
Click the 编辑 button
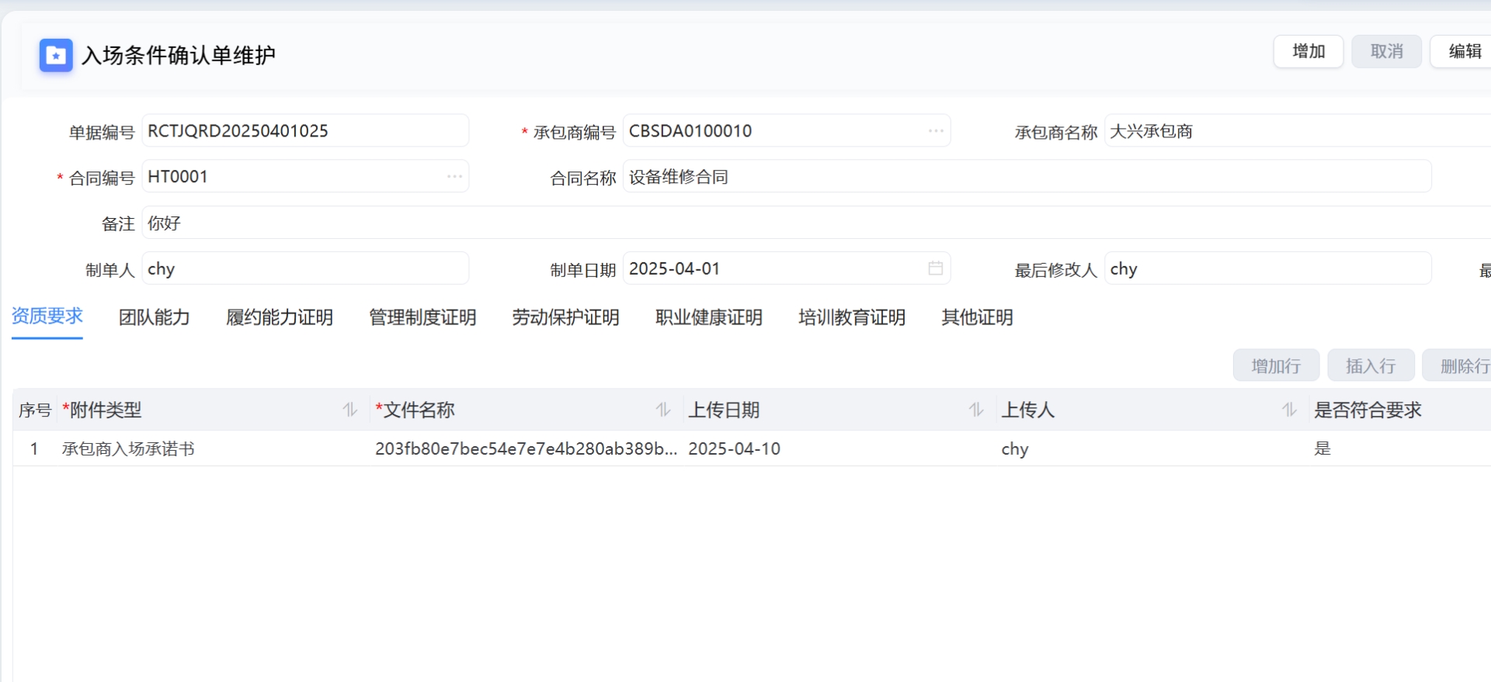pyautogui.click(x=1461, y=51)
